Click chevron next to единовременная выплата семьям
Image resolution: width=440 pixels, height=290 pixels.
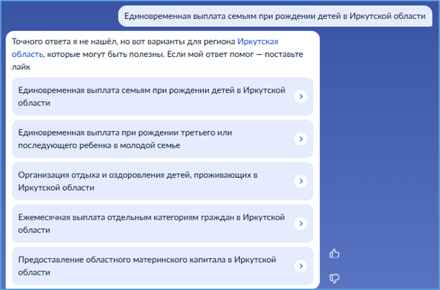[301, 96]
